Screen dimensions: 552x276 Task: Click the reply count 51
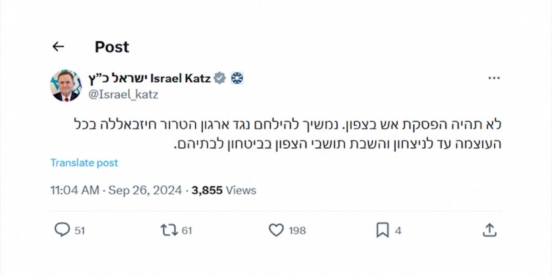click(x=80, y=231)
